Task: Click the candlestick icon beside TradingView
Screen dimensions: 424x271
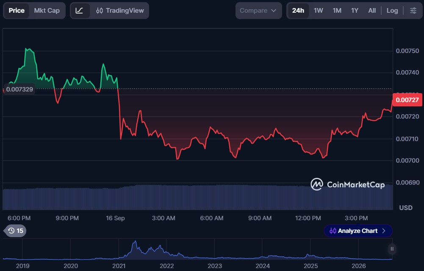Action: [x=99, y=11]
